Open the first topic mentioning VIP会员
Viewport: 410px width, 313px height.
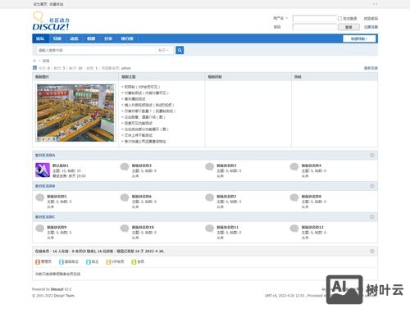[142, 87]
